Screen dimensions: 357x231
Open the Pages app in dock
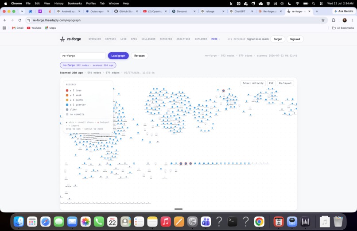179,221
